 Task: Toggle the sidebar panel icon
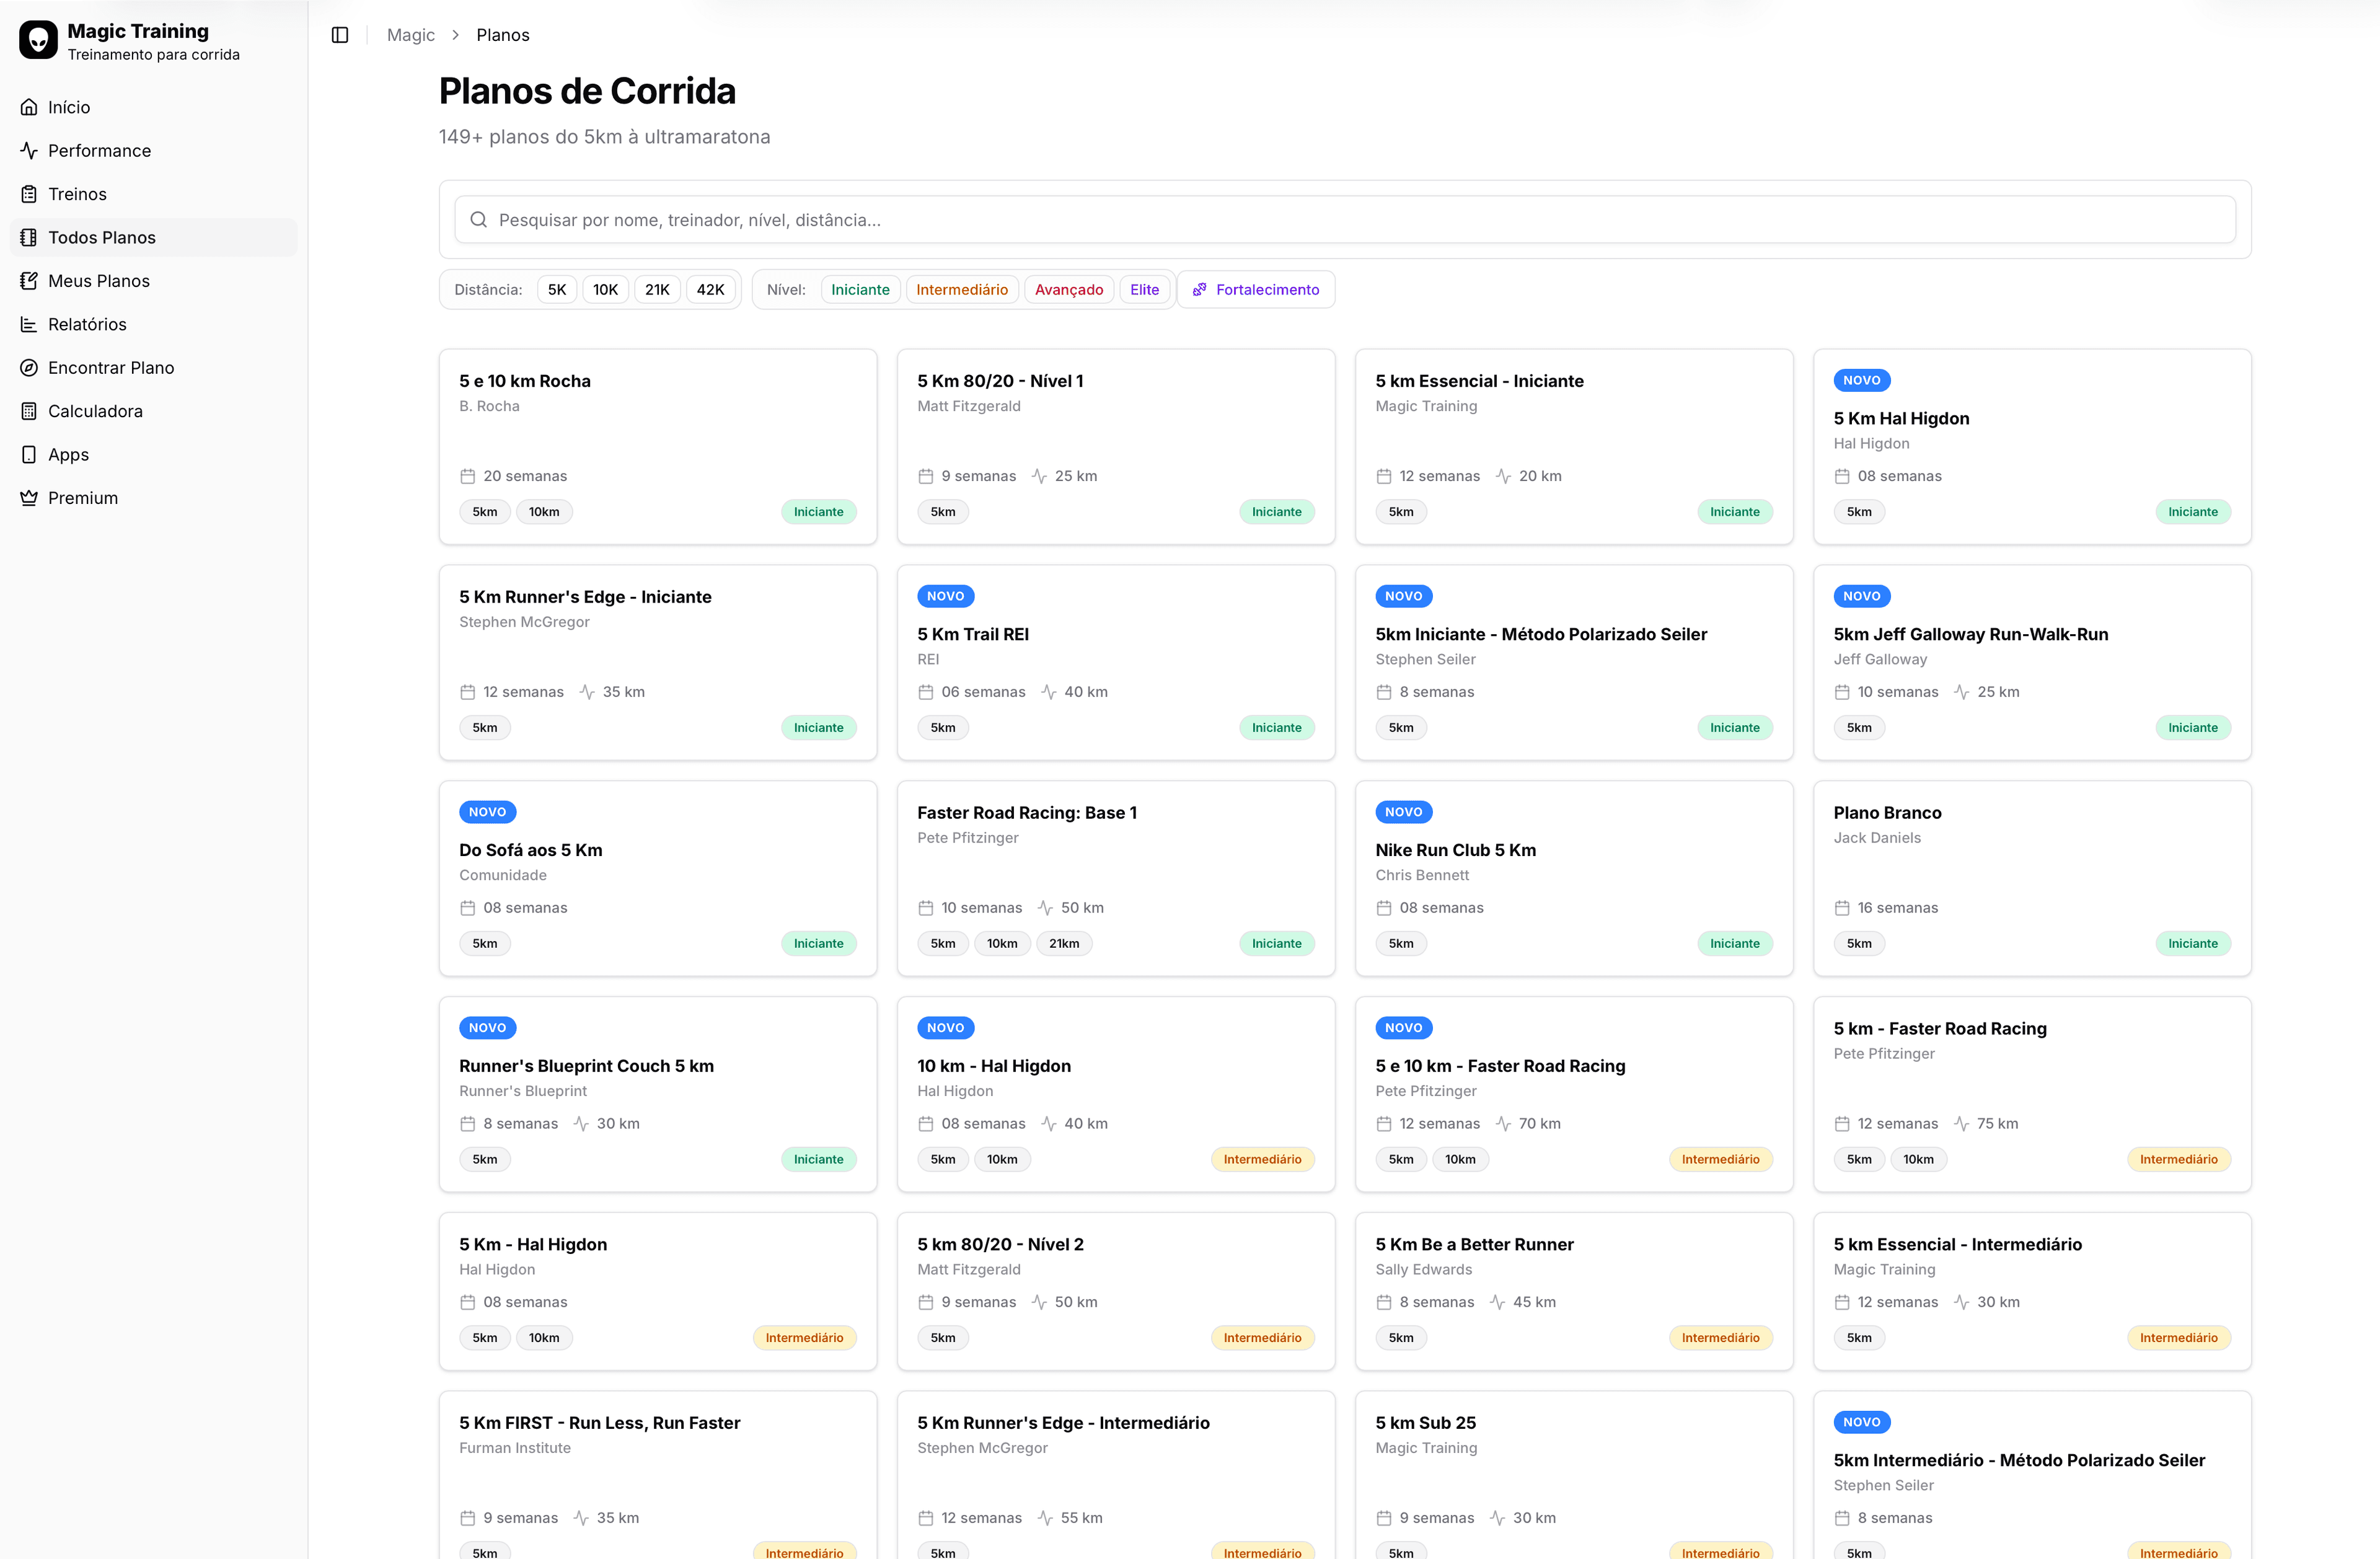[x=340, y=35]
